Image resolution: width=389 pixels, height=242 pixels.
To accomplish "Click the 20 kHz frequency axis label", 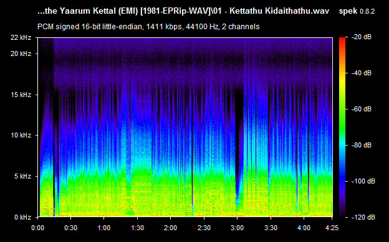I will [x=21, y=54].
